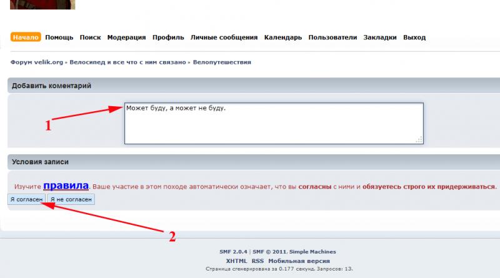Click the Велопутешествия breadcrumb link
This screenshot has width=500, height=278.
(x=222, y=62)
